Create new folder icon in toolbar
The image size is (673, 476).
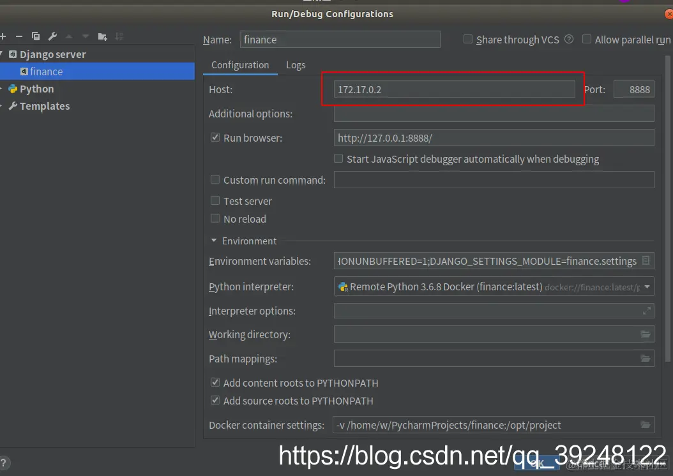pyautogui.click(x=102, y=36)
